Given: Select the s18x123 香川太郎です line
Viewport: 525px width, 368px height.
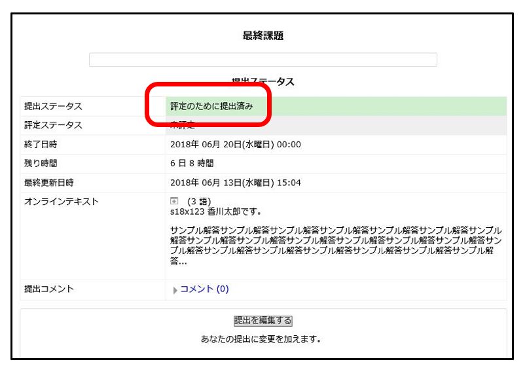Looking at the screenshot, I should point(215,212).
